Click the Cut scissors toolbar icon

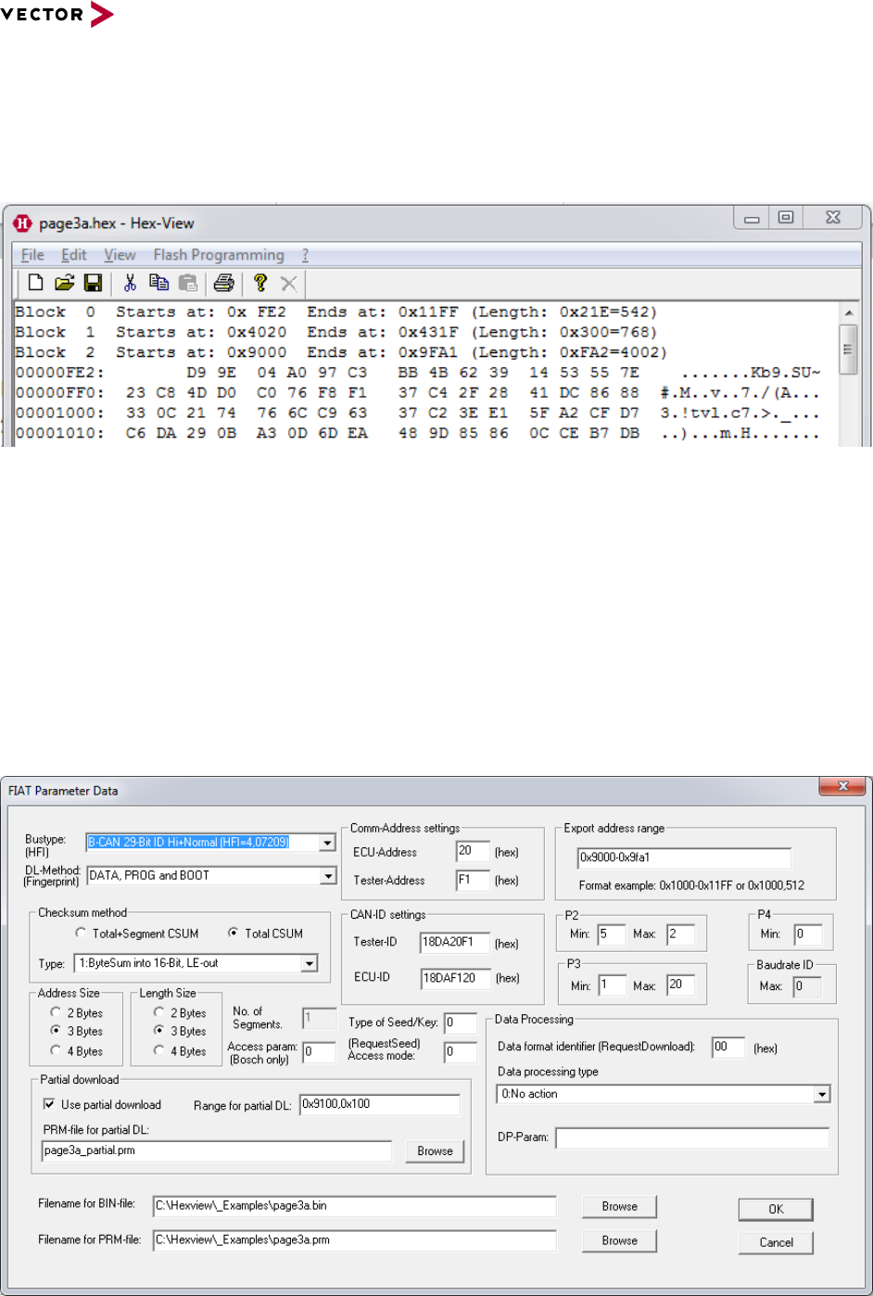click(x=130, y=283)
